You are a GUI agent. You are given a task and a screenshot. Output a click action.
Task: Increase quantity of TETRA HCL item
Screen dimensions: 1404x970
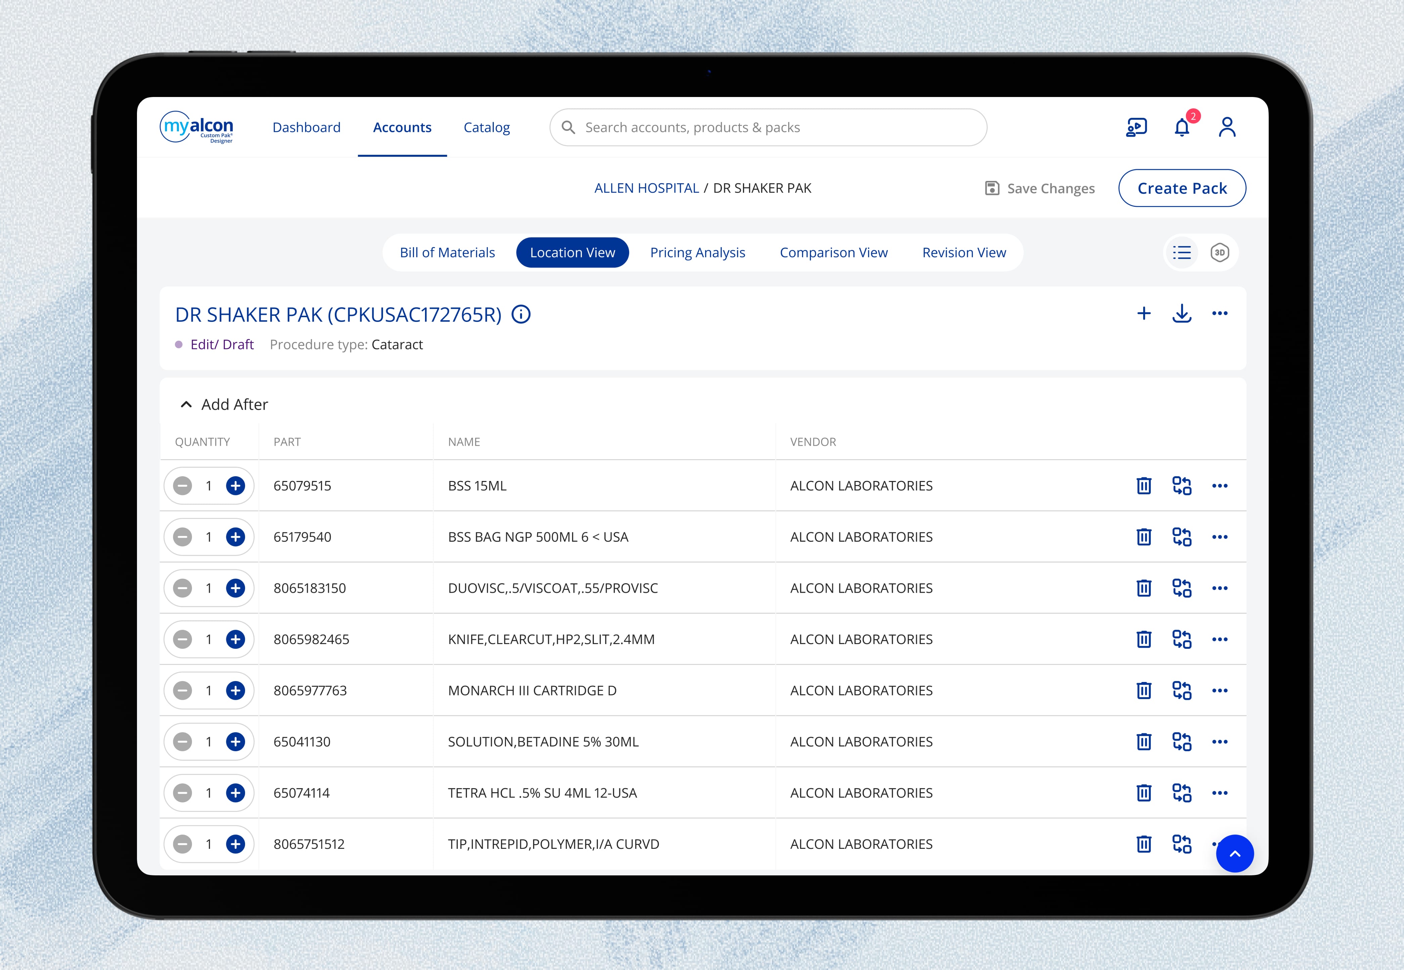point(235,792)
